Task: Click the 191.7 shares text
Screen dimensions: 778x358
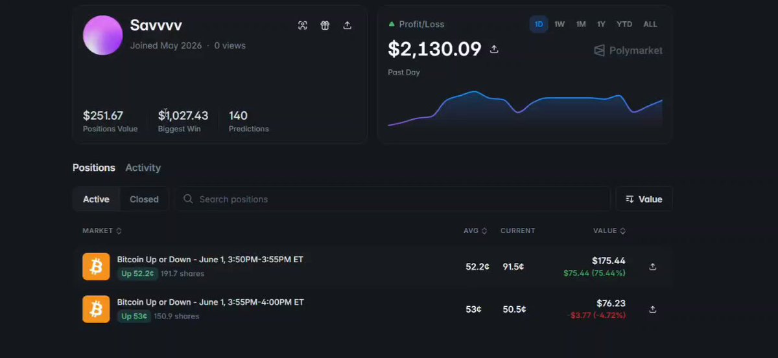Action: point(182,274)
